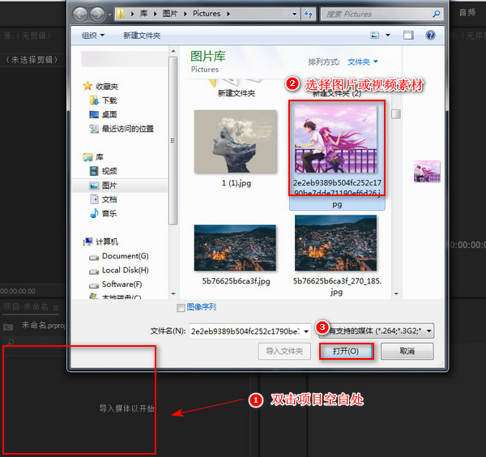Click the preview thumbnail in preview pane

coord(427,171)
